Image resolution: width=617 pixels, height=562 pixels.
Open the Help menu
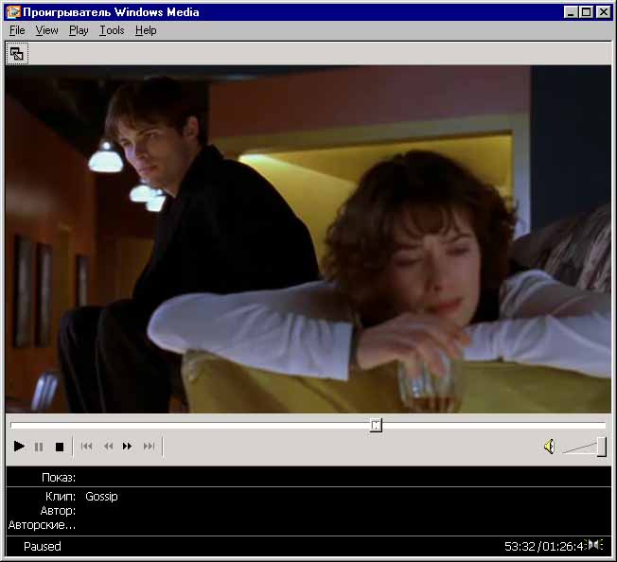coord(146,30)
